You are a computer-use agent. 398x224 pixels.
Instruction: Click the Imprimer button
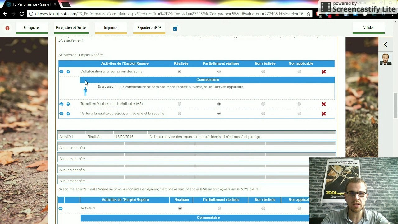coord(111,28)
